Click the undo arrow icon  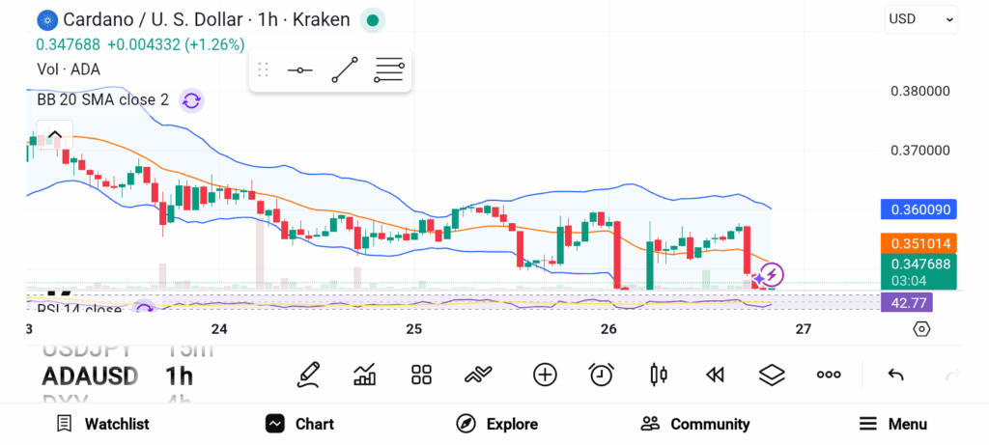895,375
